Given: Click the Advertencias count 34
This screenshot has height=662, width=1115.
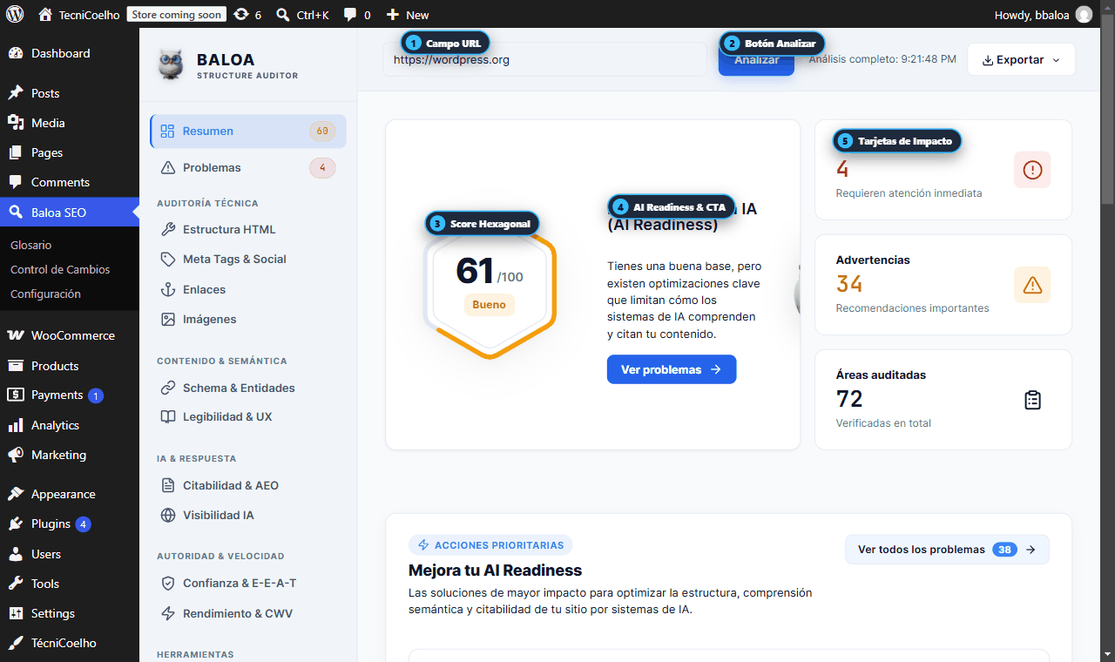Looking at the screenshot, I should pyautogui.click(x=849, y=284).
